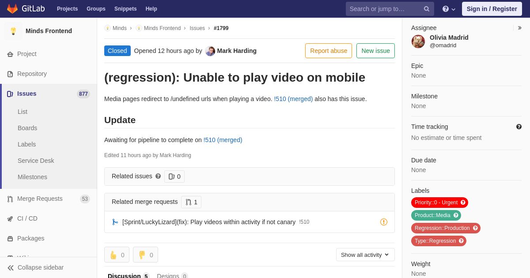Click the Priority::0 - Urgent red label

tap(439, 203)
